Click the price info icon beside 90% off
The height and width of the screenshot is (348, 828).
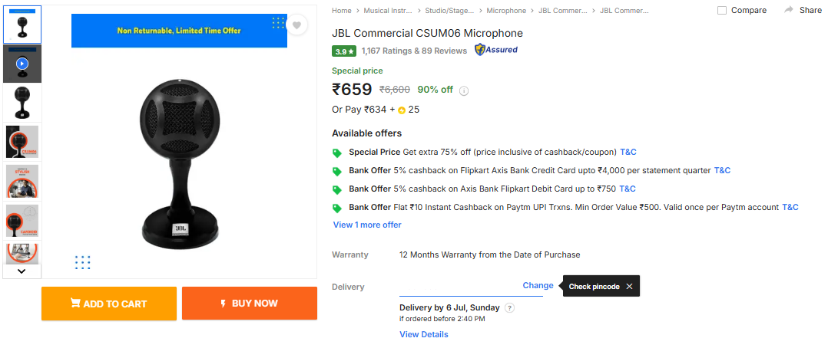point(464,90)
